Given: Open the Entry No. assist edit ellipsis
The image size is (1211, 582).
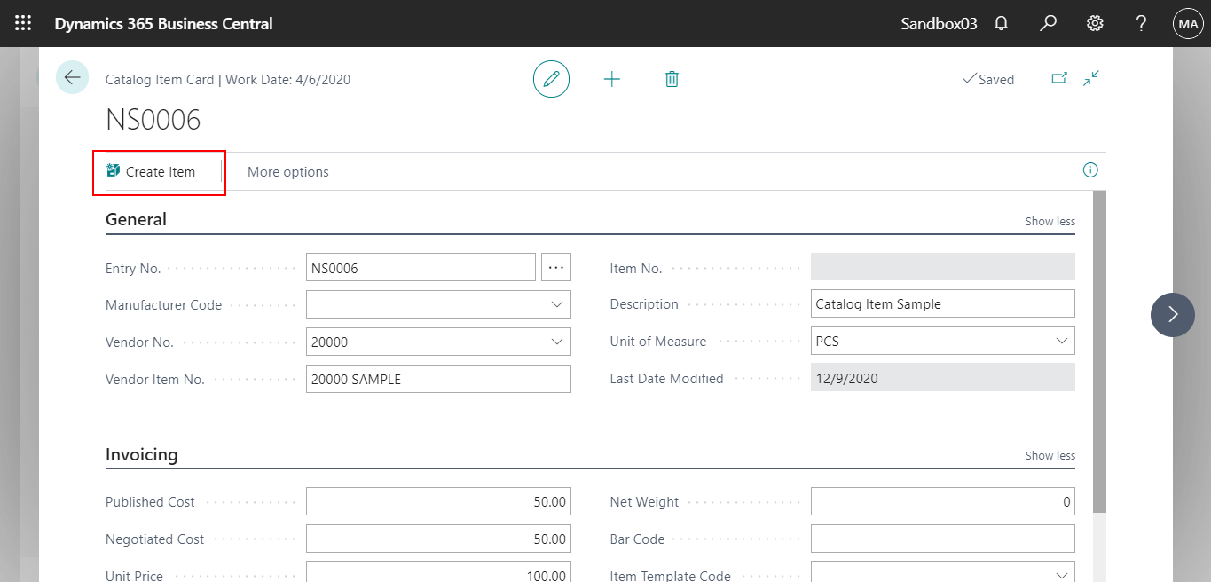Looking at the screenshot, I should click(x=556, y=267).
